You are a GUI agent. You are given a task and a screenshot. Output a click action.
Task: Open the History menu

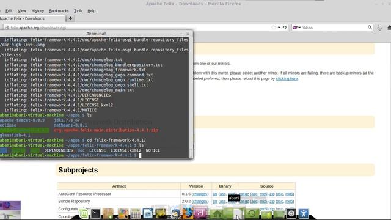(x=38, y=11)
